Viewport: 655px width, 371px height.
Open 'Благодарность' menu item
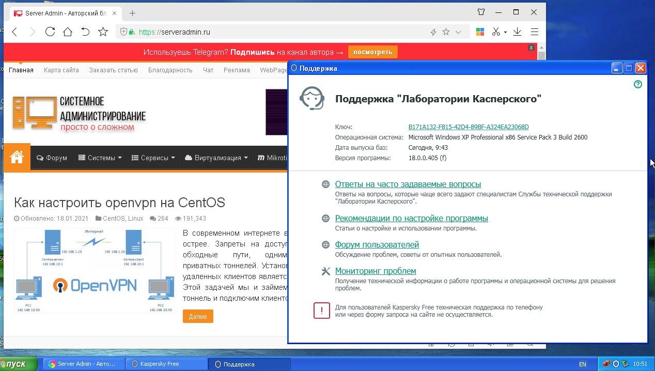click(170, 70)
